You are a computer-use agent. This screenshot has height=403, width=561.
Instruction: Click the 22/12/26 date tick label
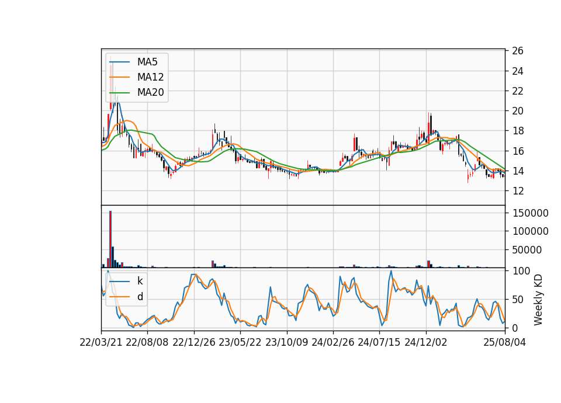click(194, 342)
